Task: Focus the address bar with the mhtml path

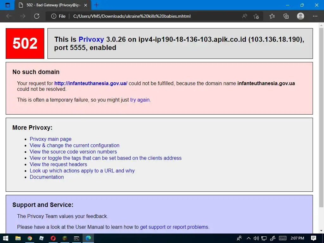Action: (132, 16)
